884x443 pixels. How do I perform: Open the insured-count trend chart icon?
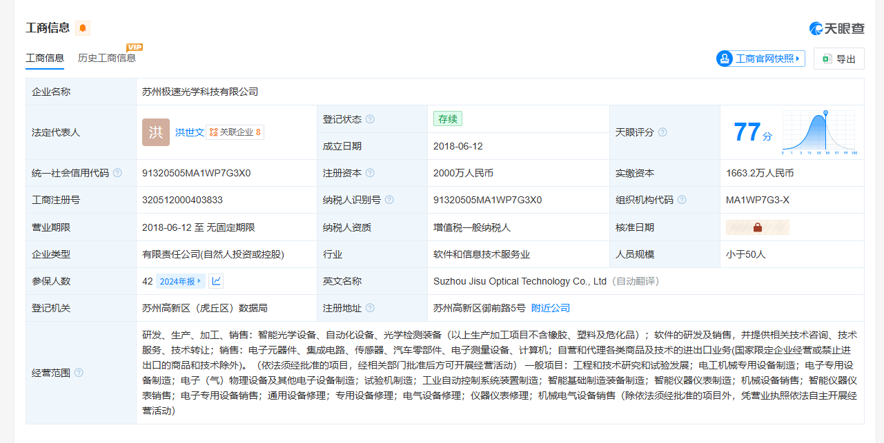tap(216, 280)
